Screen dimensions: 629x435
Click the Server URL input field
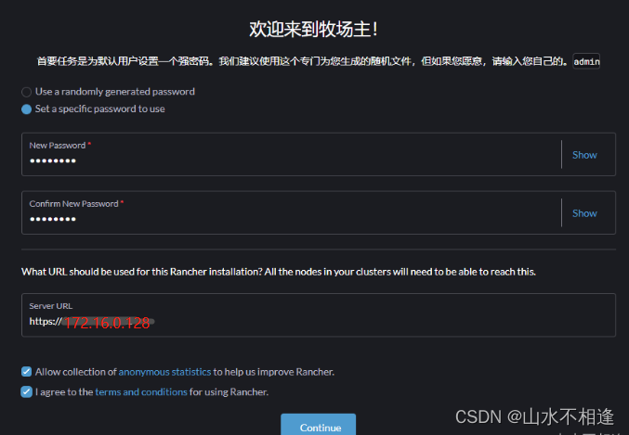tap(319, 315)
